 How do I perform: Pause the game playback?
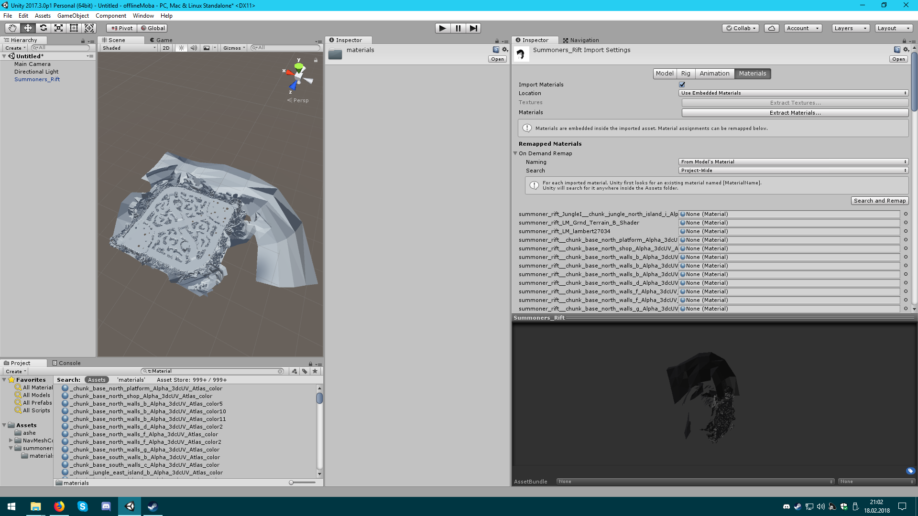coord(458,28)
